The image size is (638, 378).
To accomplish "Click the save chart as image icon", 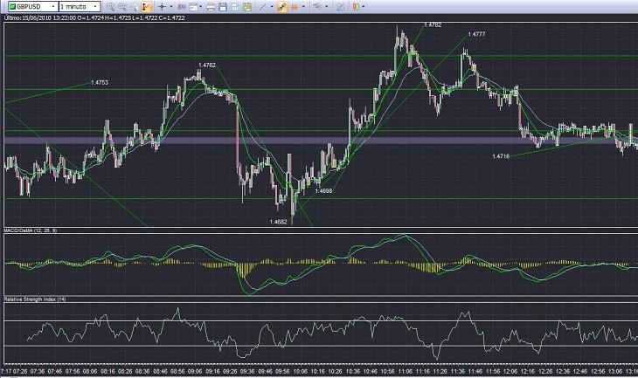I will coord(246,6).
